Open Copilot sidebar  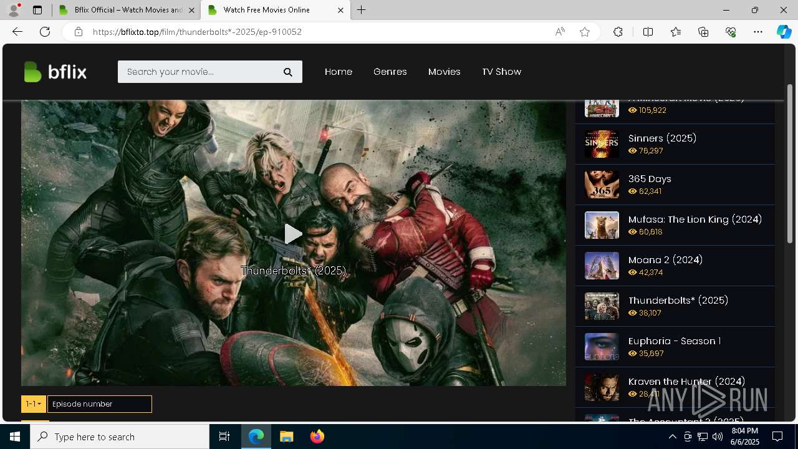pyautogui.click(x=784, y=32)
